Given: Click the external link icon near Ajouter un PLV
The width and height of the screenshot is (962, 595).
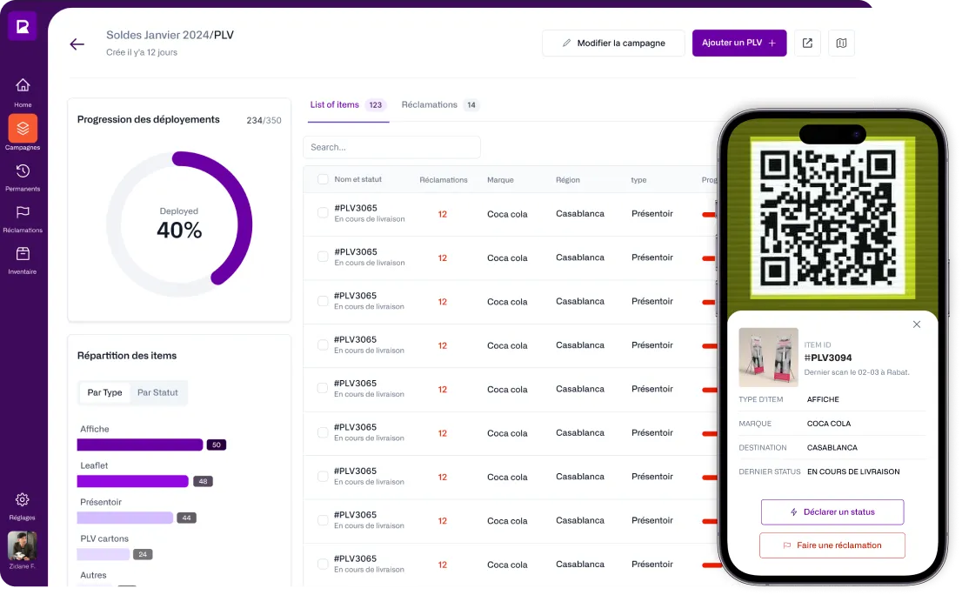Looking at the screenshot, I should pyautogui.click(x=807, y=43).
